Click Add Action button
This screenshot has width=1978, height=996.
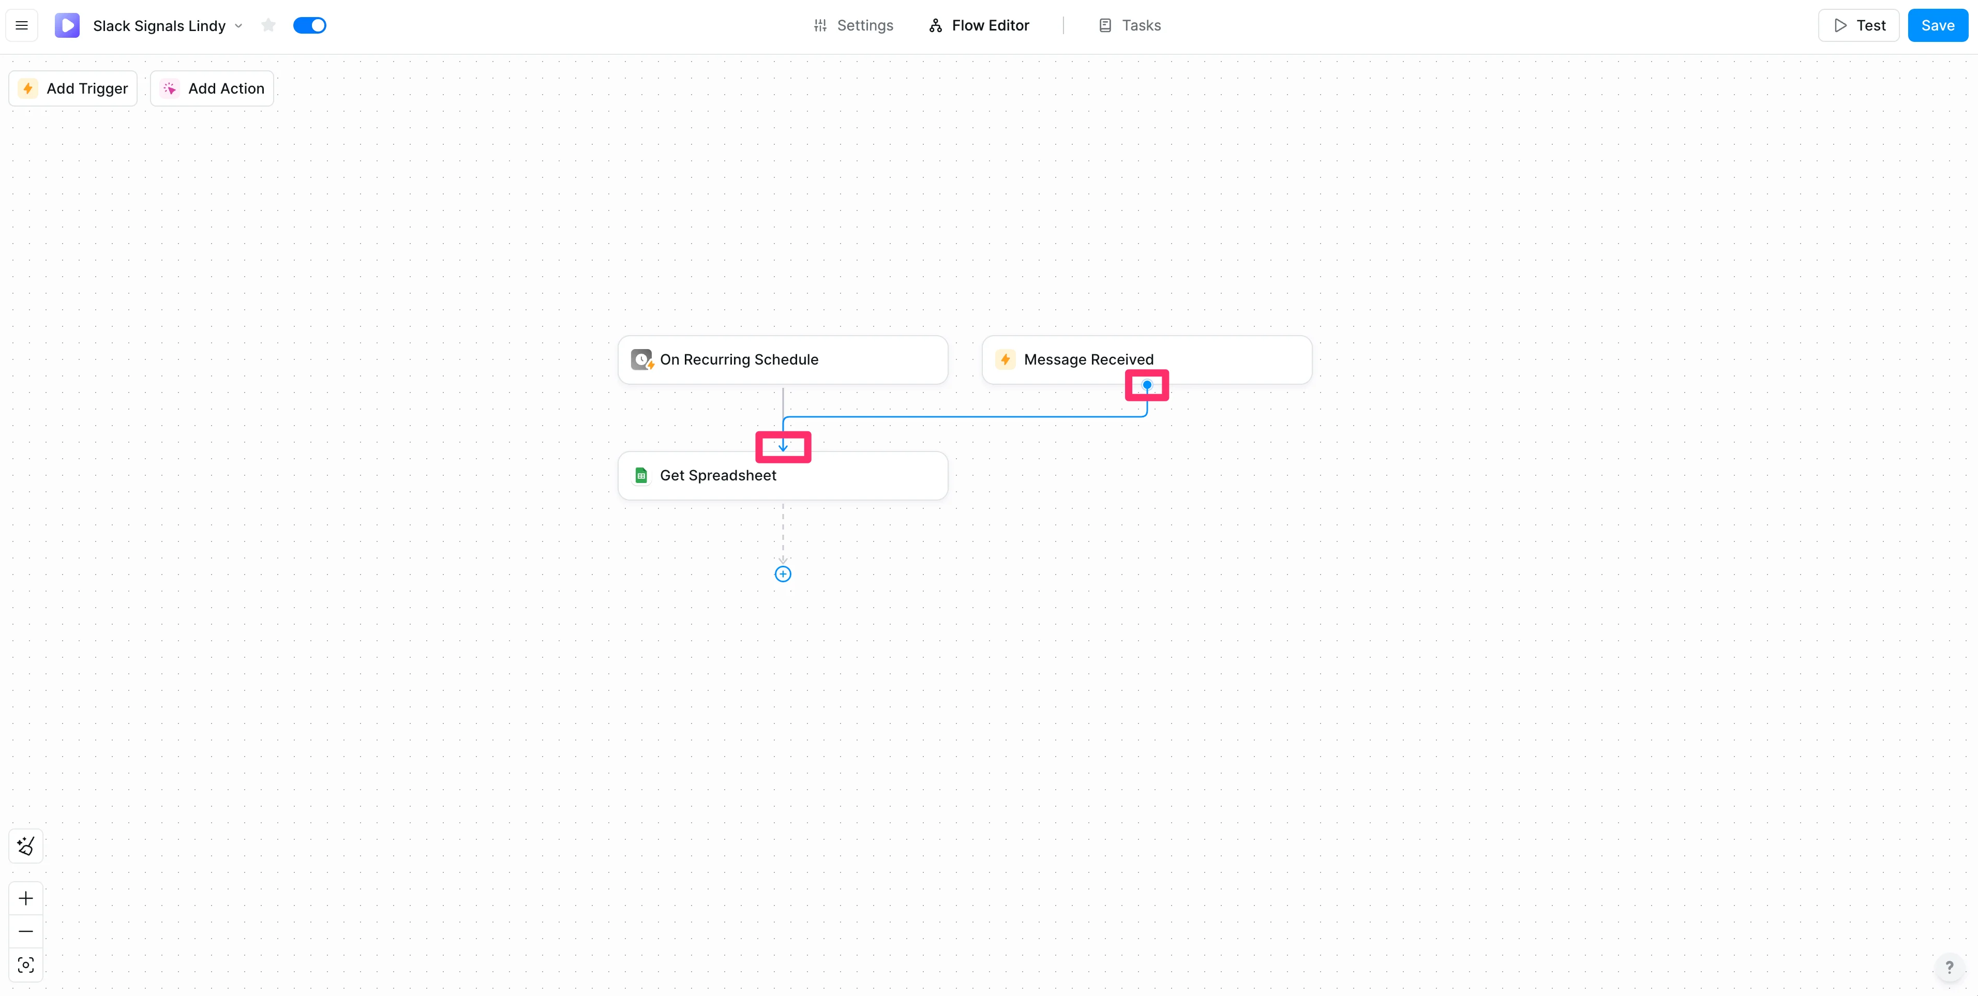pos(212,88)
